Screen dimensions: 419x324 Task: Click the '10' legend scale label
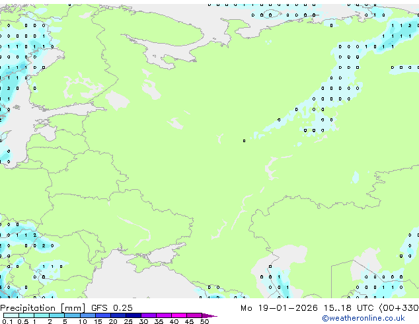[x=83, y=321]
